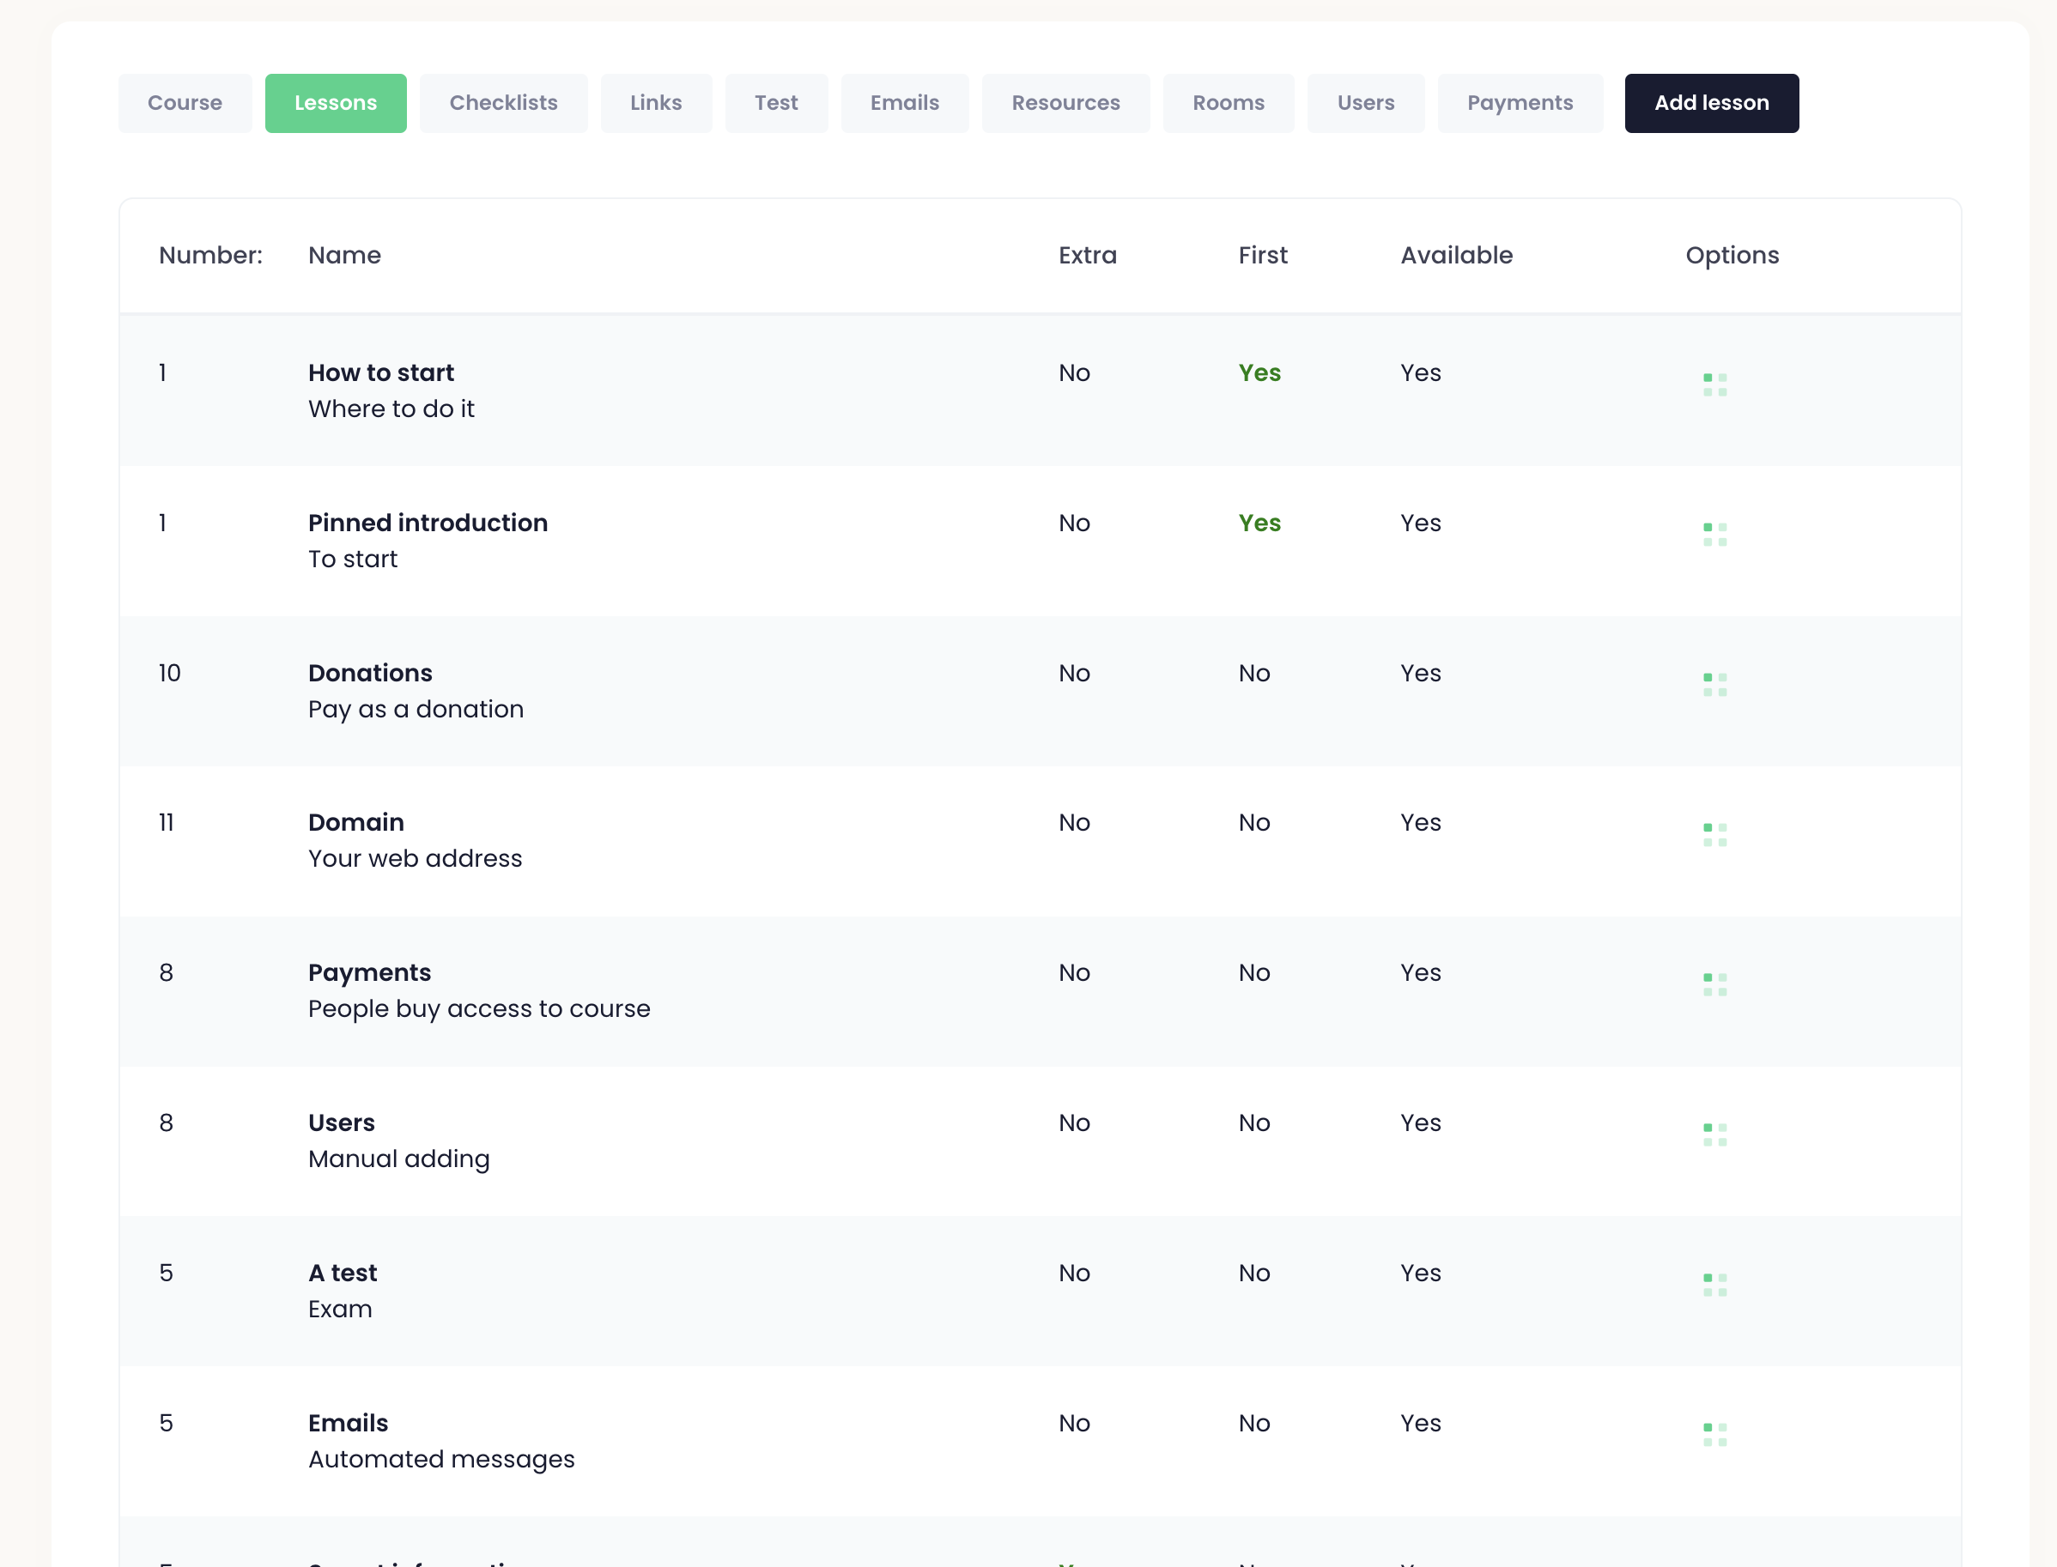Open options icon for Payments lesson row

[x=1714, y=984]
